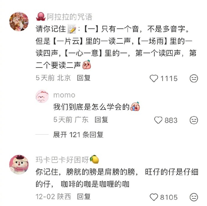Tap 回复 under the 12-02 陕西 comment
The image size is (207, 206).
click(84, 197)
